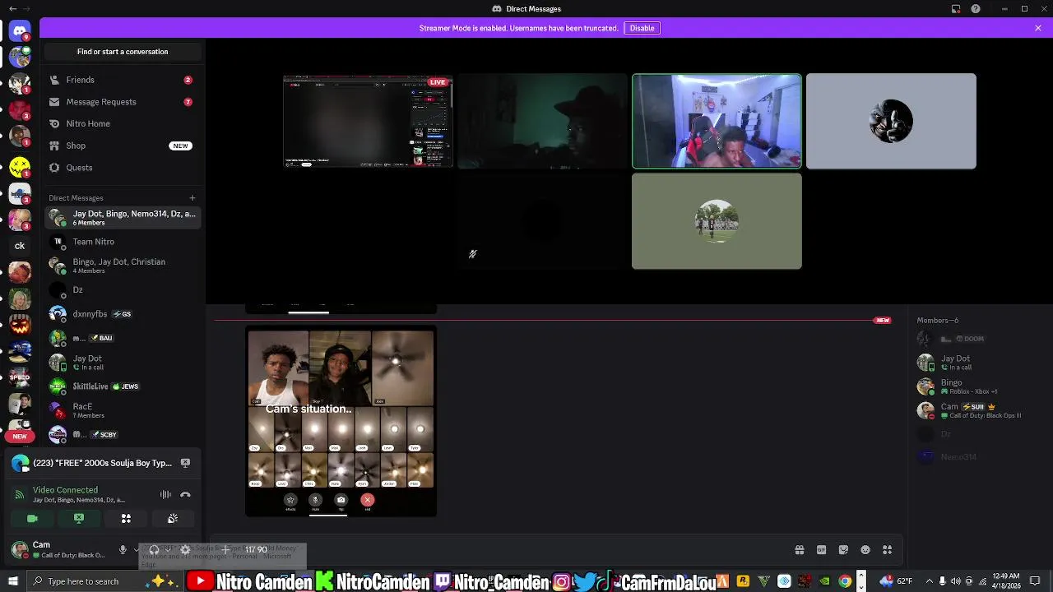Open Rockstar Games Launcher taskbar icon
This screenshot has height=592, width=1053.
tap(743, 581)
